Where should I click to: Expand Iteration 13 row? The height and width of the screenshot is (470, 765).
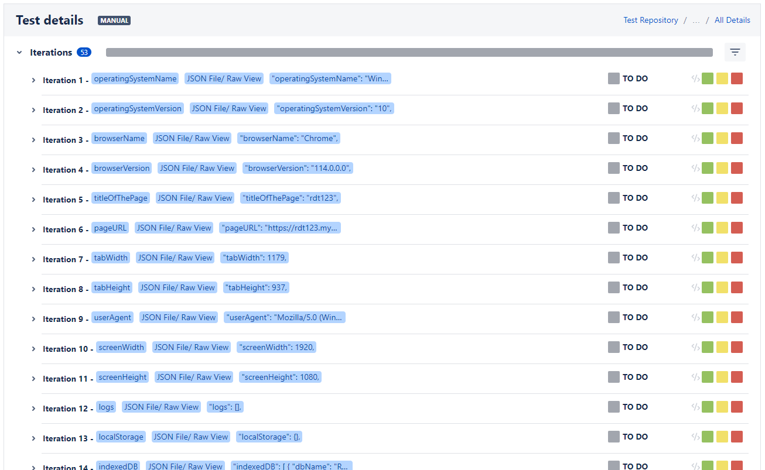point(33,438)
